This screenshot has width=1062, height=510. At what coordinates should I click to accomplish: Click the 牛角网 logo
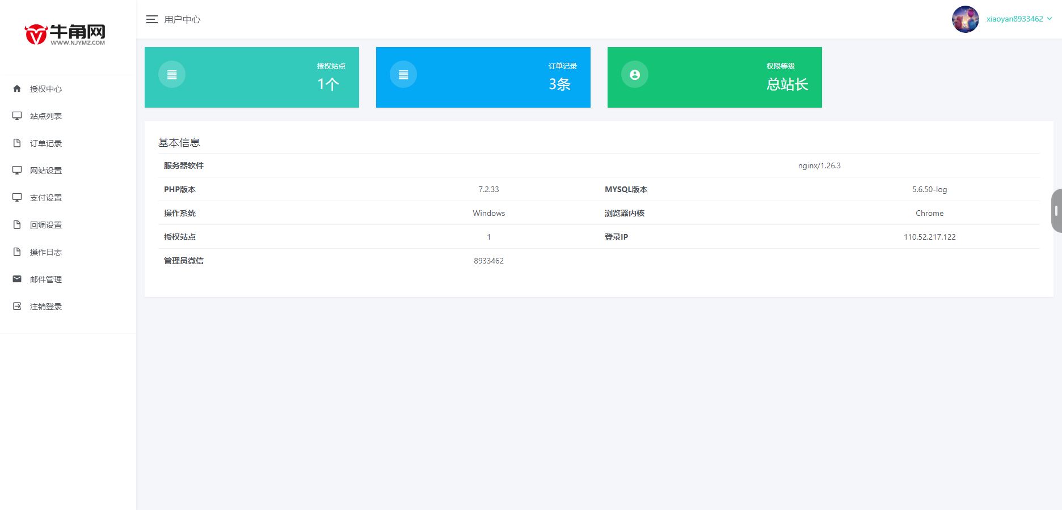coord(65,34)
